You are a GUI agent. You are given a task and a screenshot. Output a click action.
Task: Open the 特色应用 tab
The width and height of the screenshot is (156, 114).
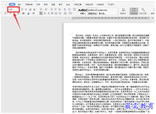[89, 4]
